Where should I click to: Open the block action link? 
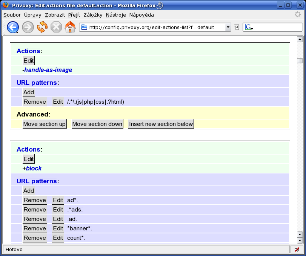(x=34, y=168)
